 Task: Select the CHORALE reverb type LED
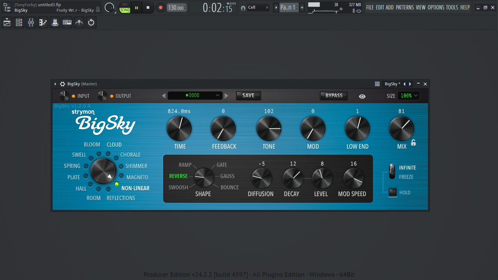pos(116,158)
